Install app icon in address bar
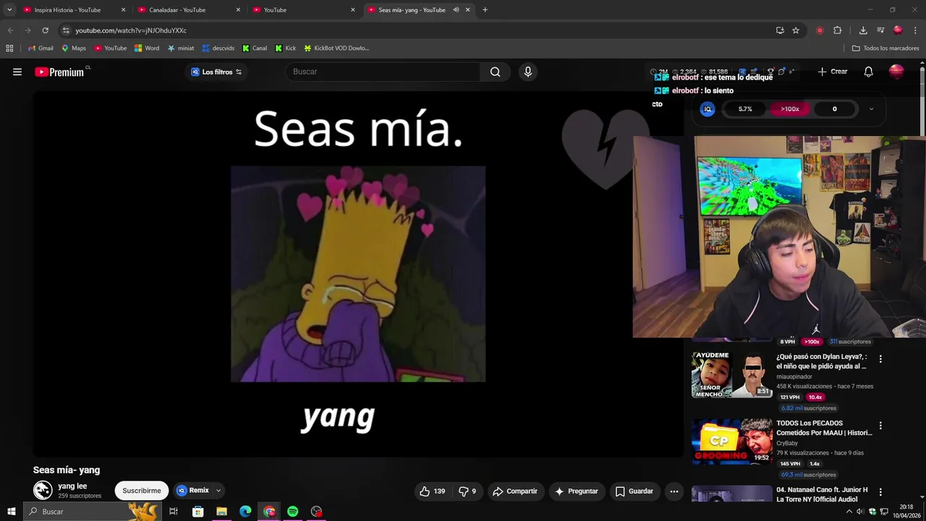 click(780, 30)
